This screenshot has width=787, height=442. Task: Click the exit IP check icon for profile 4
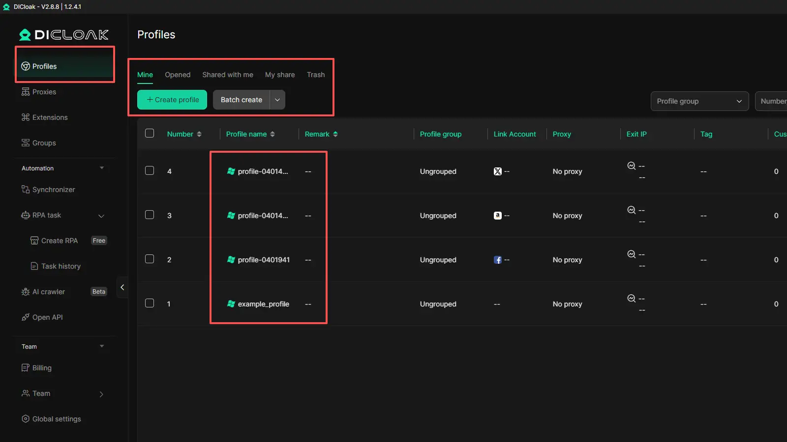(632, 166)
